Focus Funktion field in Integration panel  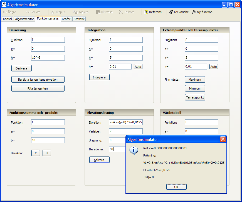[x=126, y=40]
